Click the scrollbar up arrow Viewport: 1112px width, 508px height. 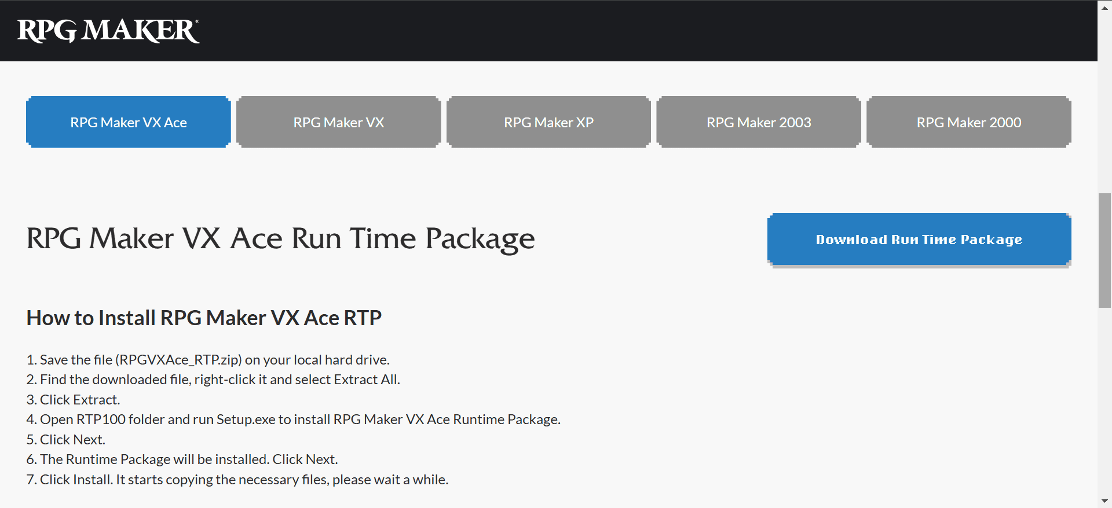1105,7
